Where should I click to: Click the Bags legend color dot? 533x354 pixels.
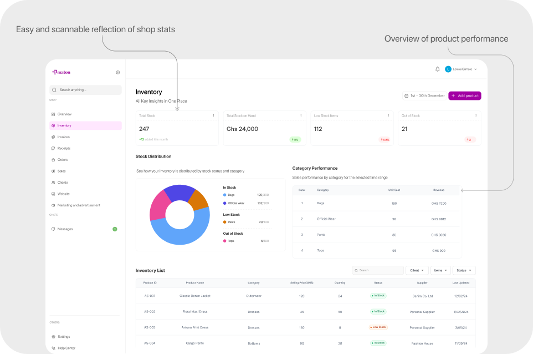[x=225, y=195]
